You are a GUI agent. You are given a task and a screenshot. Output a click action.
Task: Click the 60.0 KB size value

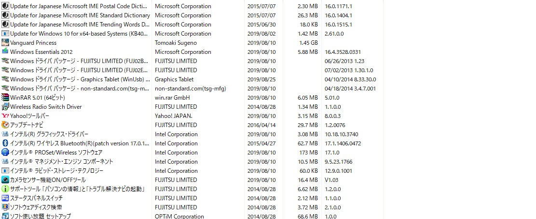pyautogui.click(x=308, y=170)
